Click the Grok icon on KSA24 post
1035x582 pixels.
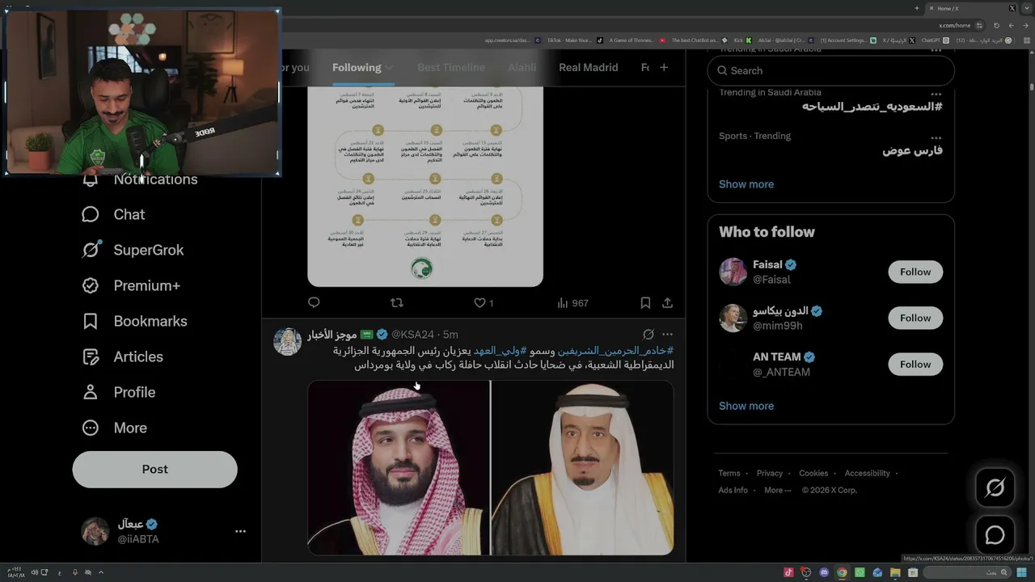coord(648,334)
